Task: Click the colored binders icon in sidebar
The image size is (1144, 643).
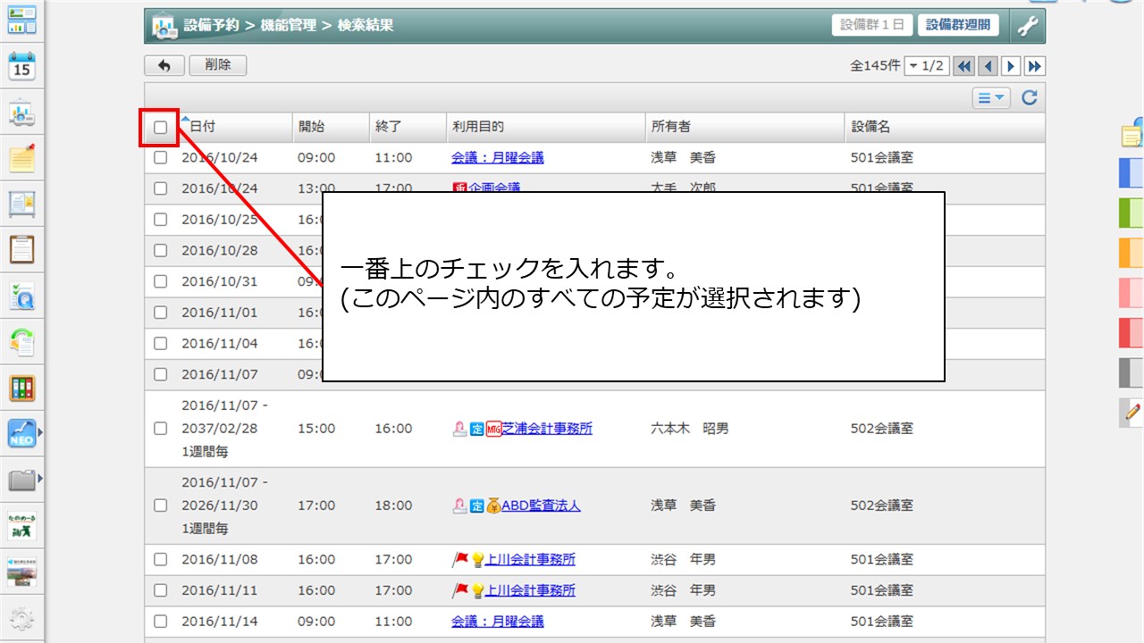Action: pyautogui.click(x=21, y=388)
